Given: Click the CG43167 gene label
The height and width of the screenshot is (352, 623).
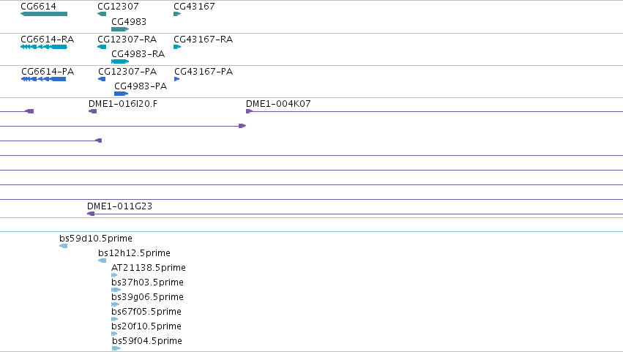Looking at the screenshot, I should tap(194, 7).
